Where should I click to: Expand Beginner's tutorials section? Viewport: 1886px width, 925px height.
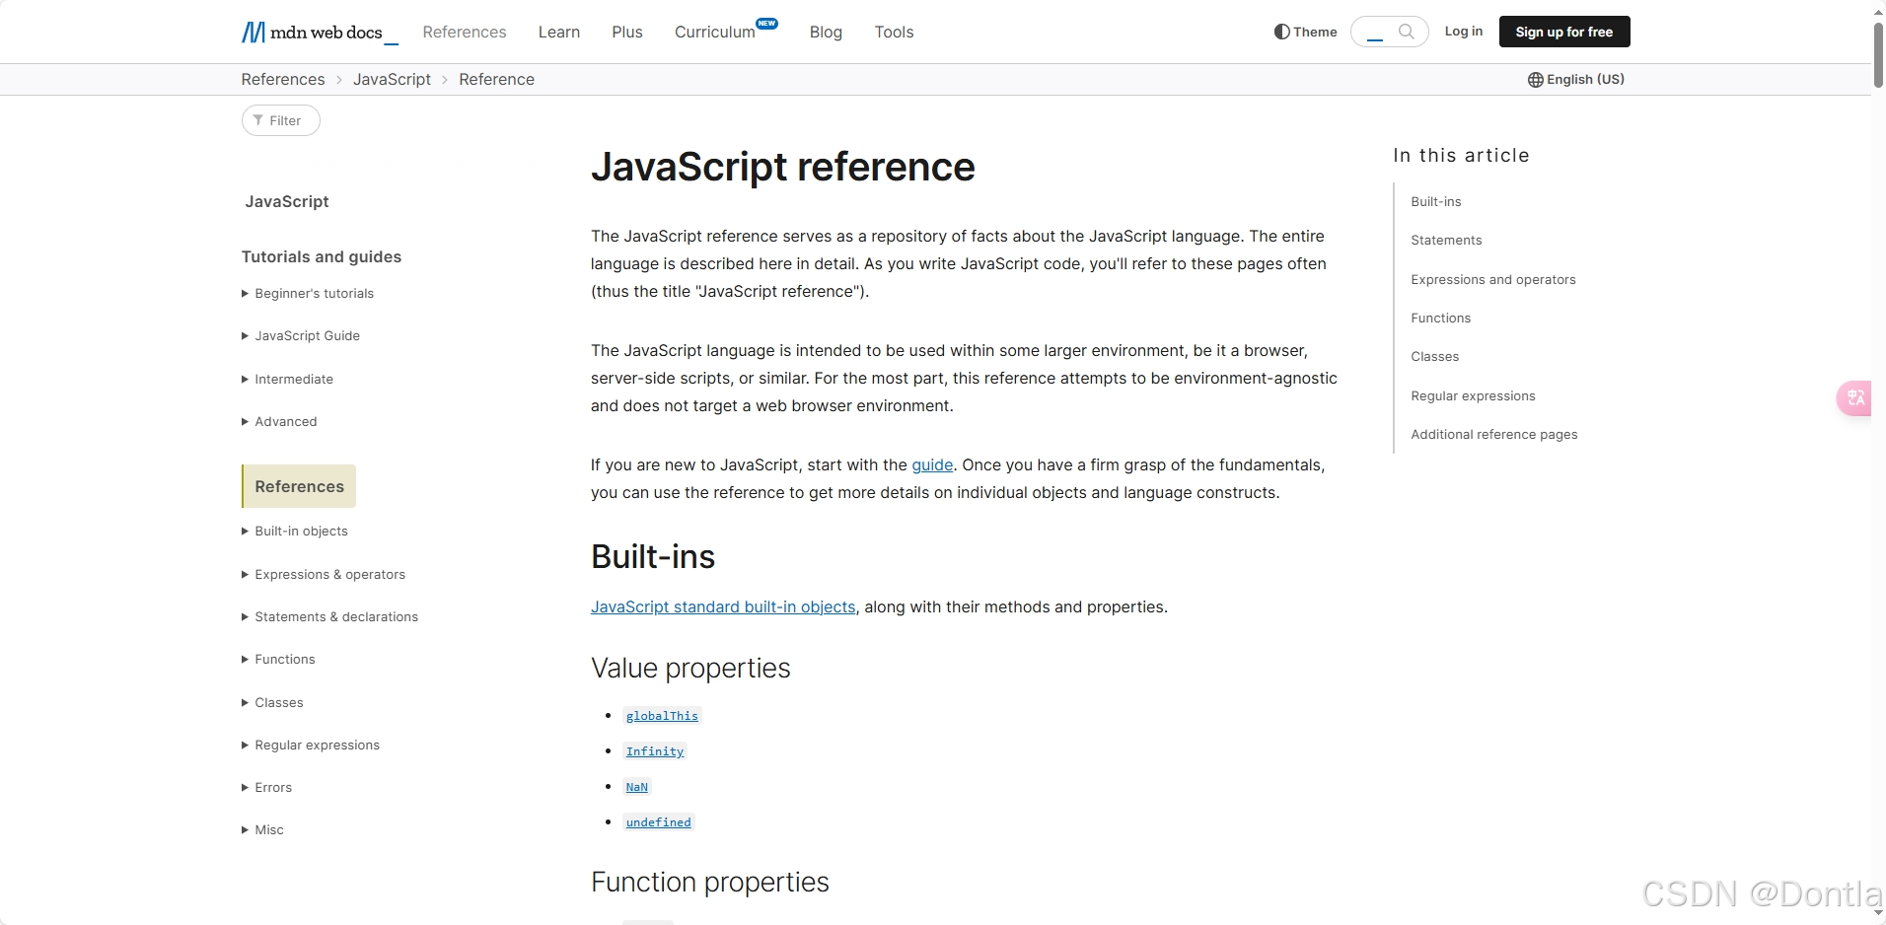point(308,294)
